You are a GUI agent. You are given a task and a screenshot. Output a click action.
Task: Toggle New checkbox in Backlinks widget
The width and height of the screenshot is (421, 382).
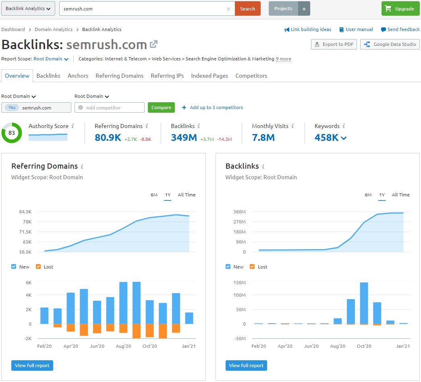point(228,266)
